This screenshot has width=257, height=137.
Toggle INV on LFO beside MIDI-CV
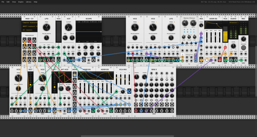[44, 47]
